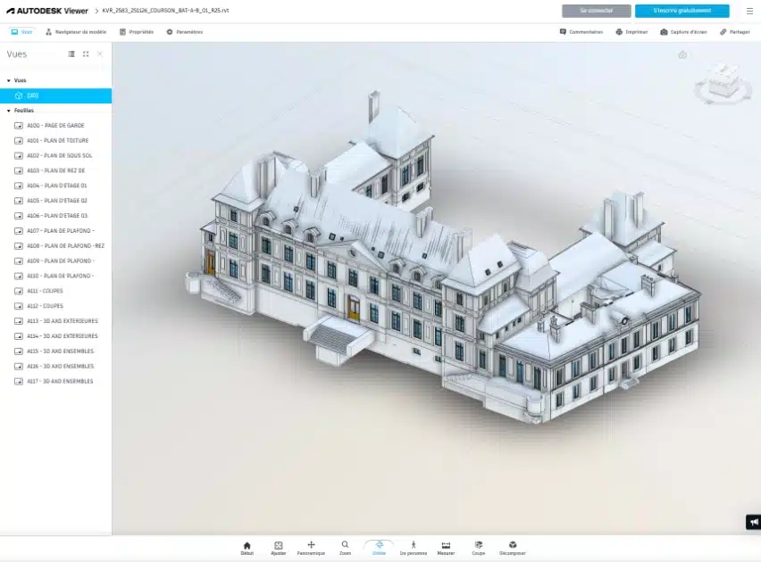Open the Mesurer measure tool

coord(446,548)
